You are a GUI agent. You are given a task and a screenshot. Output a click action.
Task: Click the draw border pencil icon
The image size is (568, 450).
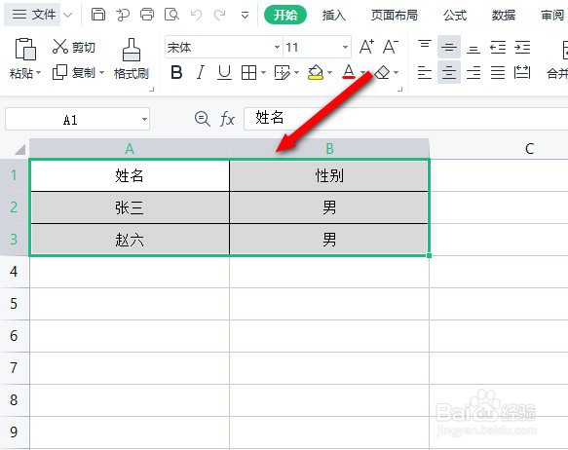[283, 73]
